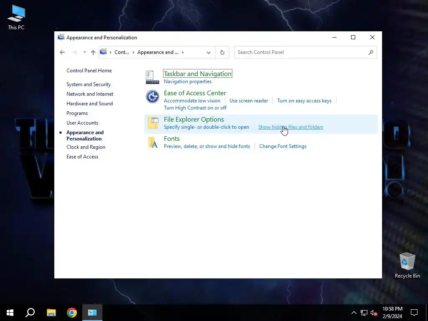Screen dimensions: 428x321
Task: Open Clock and Region category
Action: click(x=86, y=147)
